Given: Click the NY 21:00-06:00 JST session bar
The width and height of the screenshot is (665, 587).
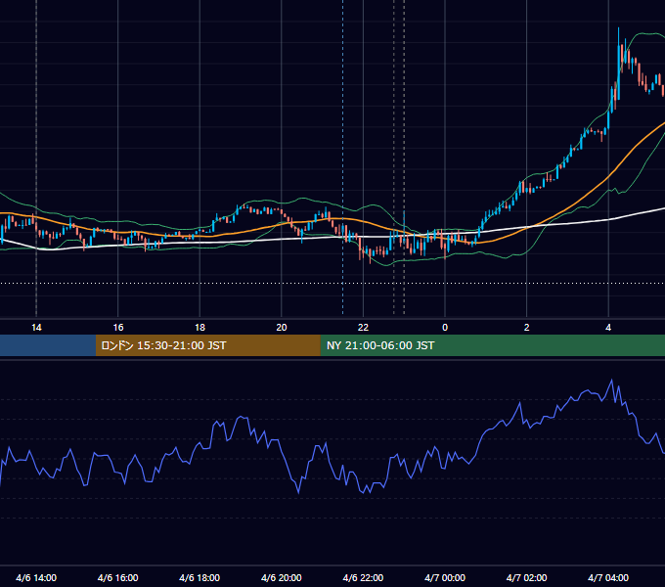Looking at the screenshot, I should (492, 345).
